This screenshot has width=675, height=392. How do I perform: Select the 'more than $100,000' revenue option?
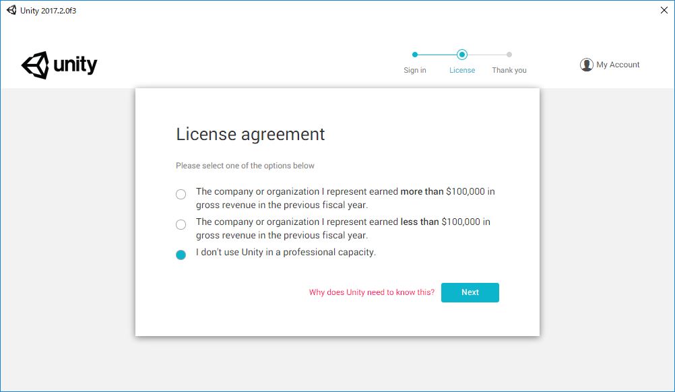(181, 194)
